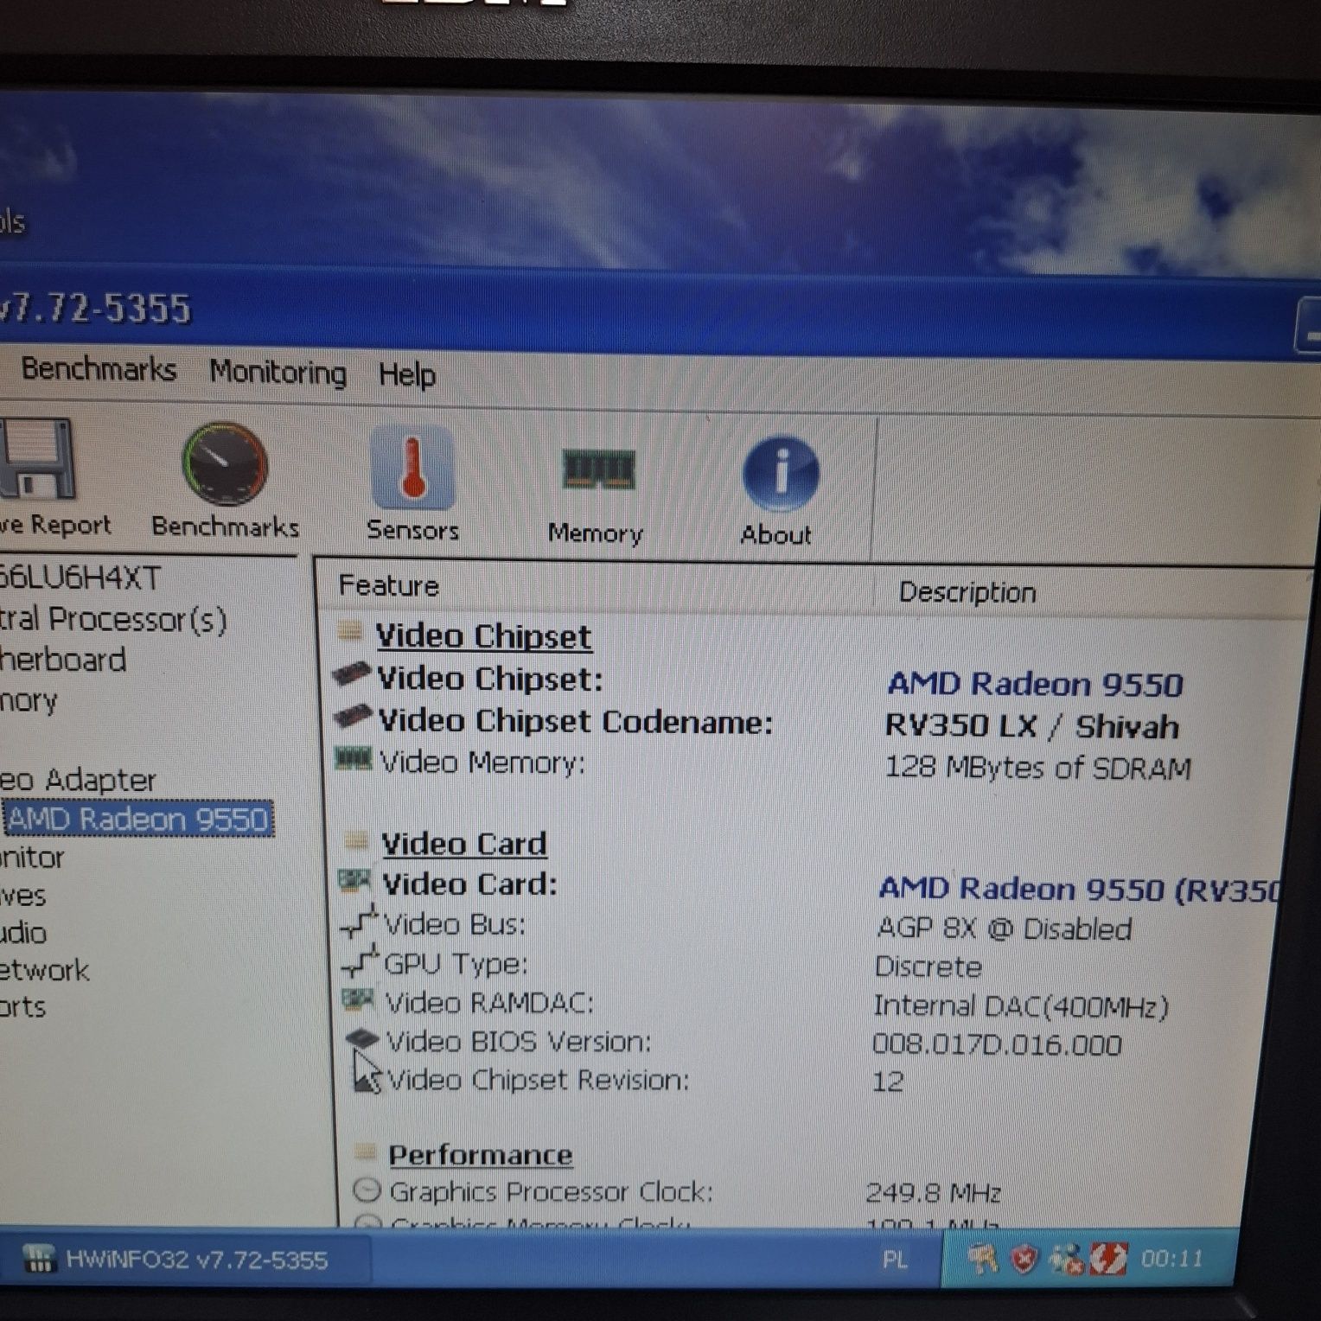1321x1321 pixels.
Task: Select the Network tree node
Action: pos(44,970)
